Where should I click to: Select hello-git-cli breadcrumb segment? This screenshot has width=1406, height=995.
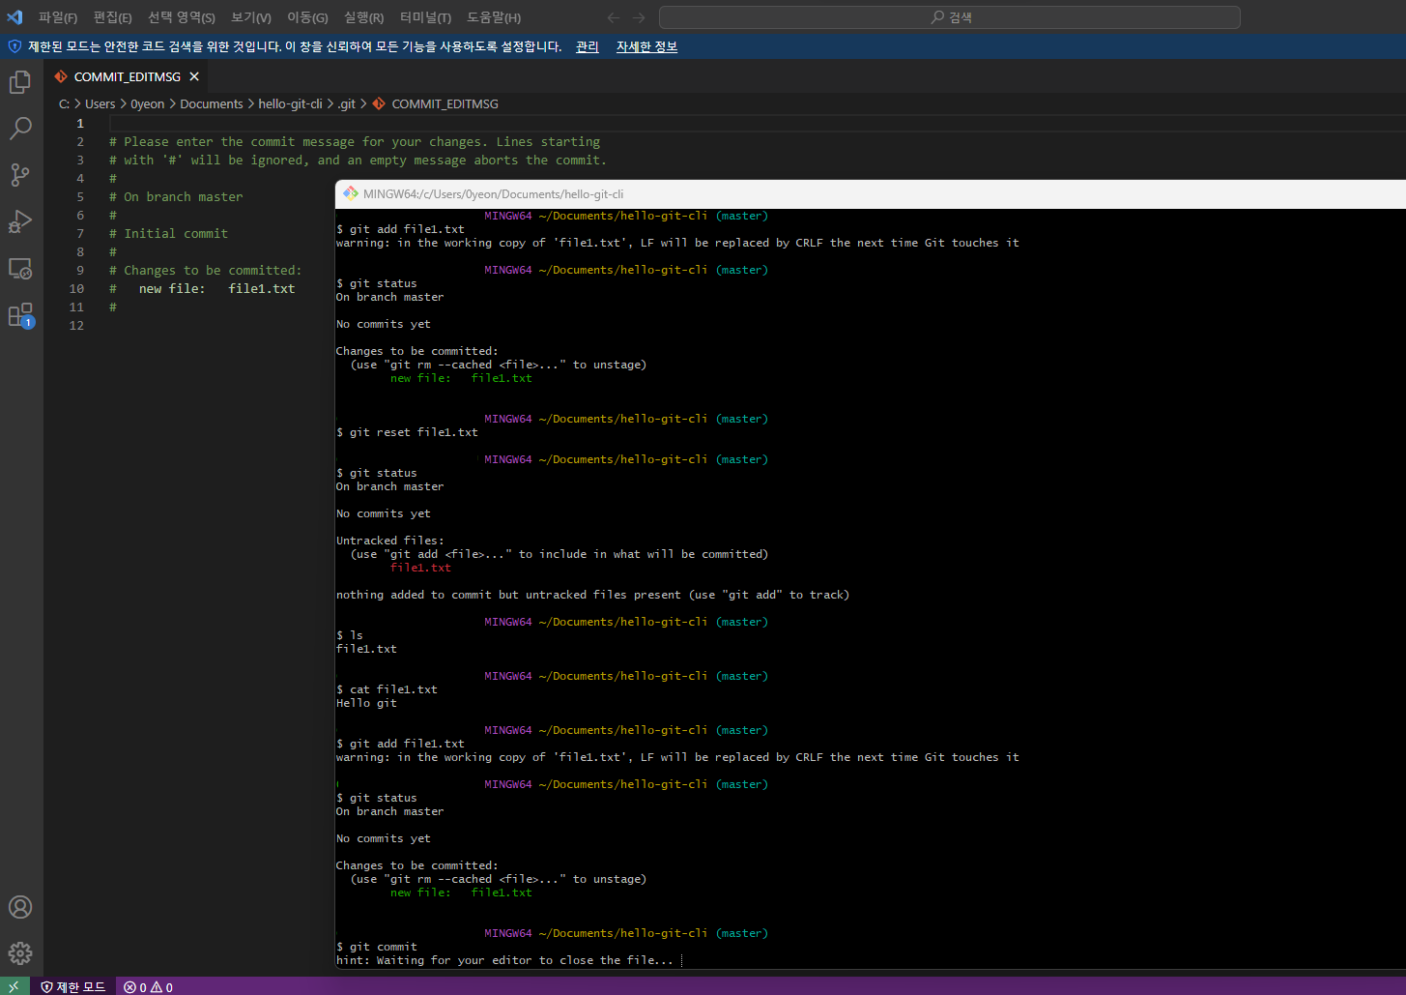click(290, 103)
